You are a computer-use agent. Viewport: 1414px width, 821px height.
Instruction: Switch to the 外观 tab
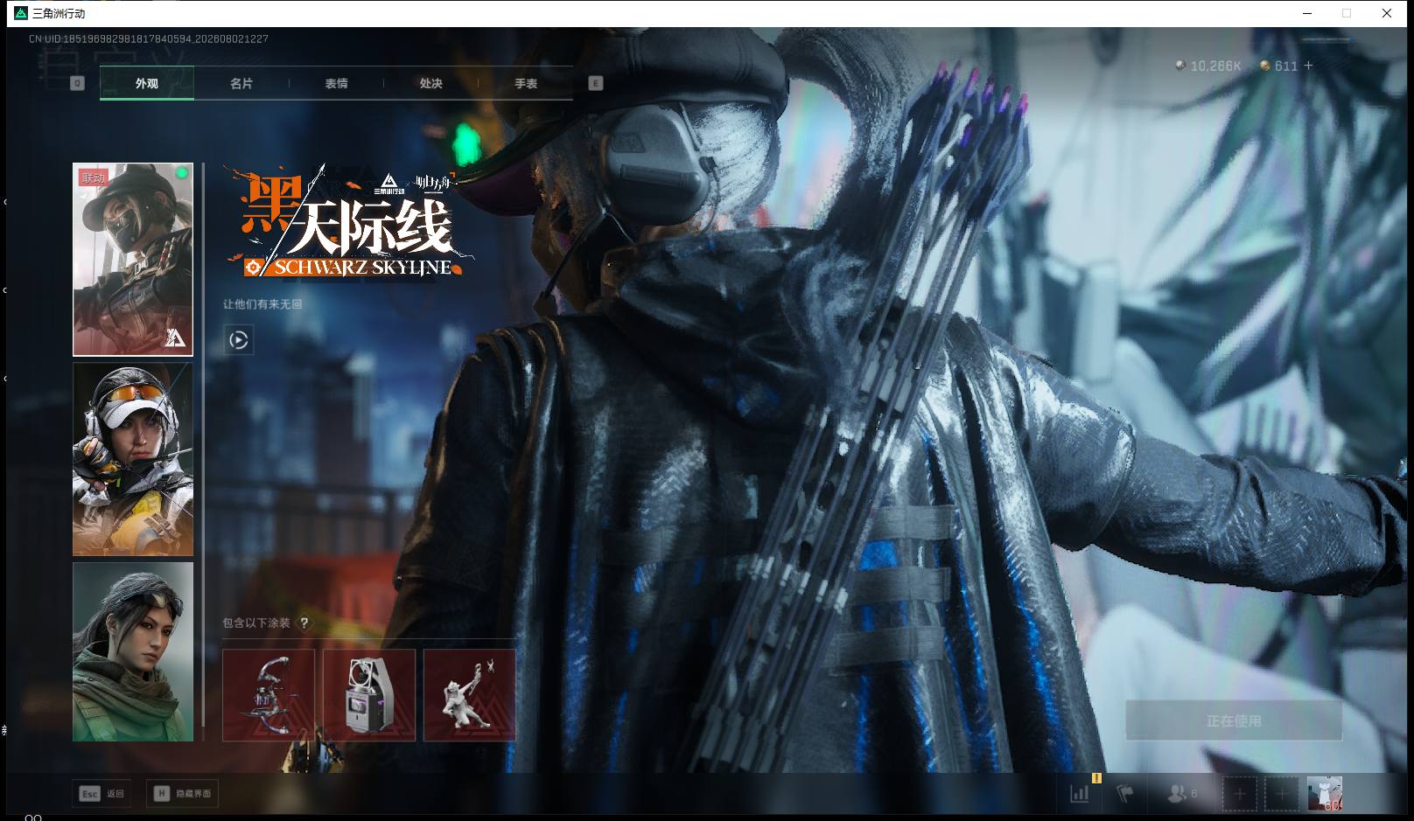coord(147,83)
